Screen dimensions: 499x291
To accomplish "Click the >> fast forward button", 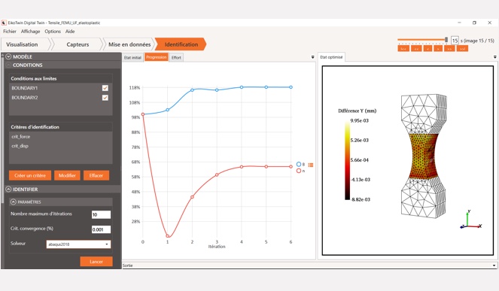I will pyautogui.click(x=449, y=49).
